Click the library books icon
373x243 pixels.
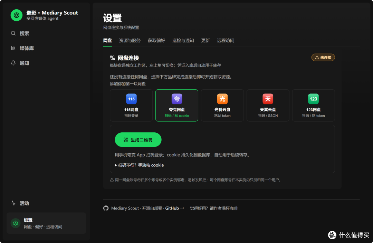[13, 48]
